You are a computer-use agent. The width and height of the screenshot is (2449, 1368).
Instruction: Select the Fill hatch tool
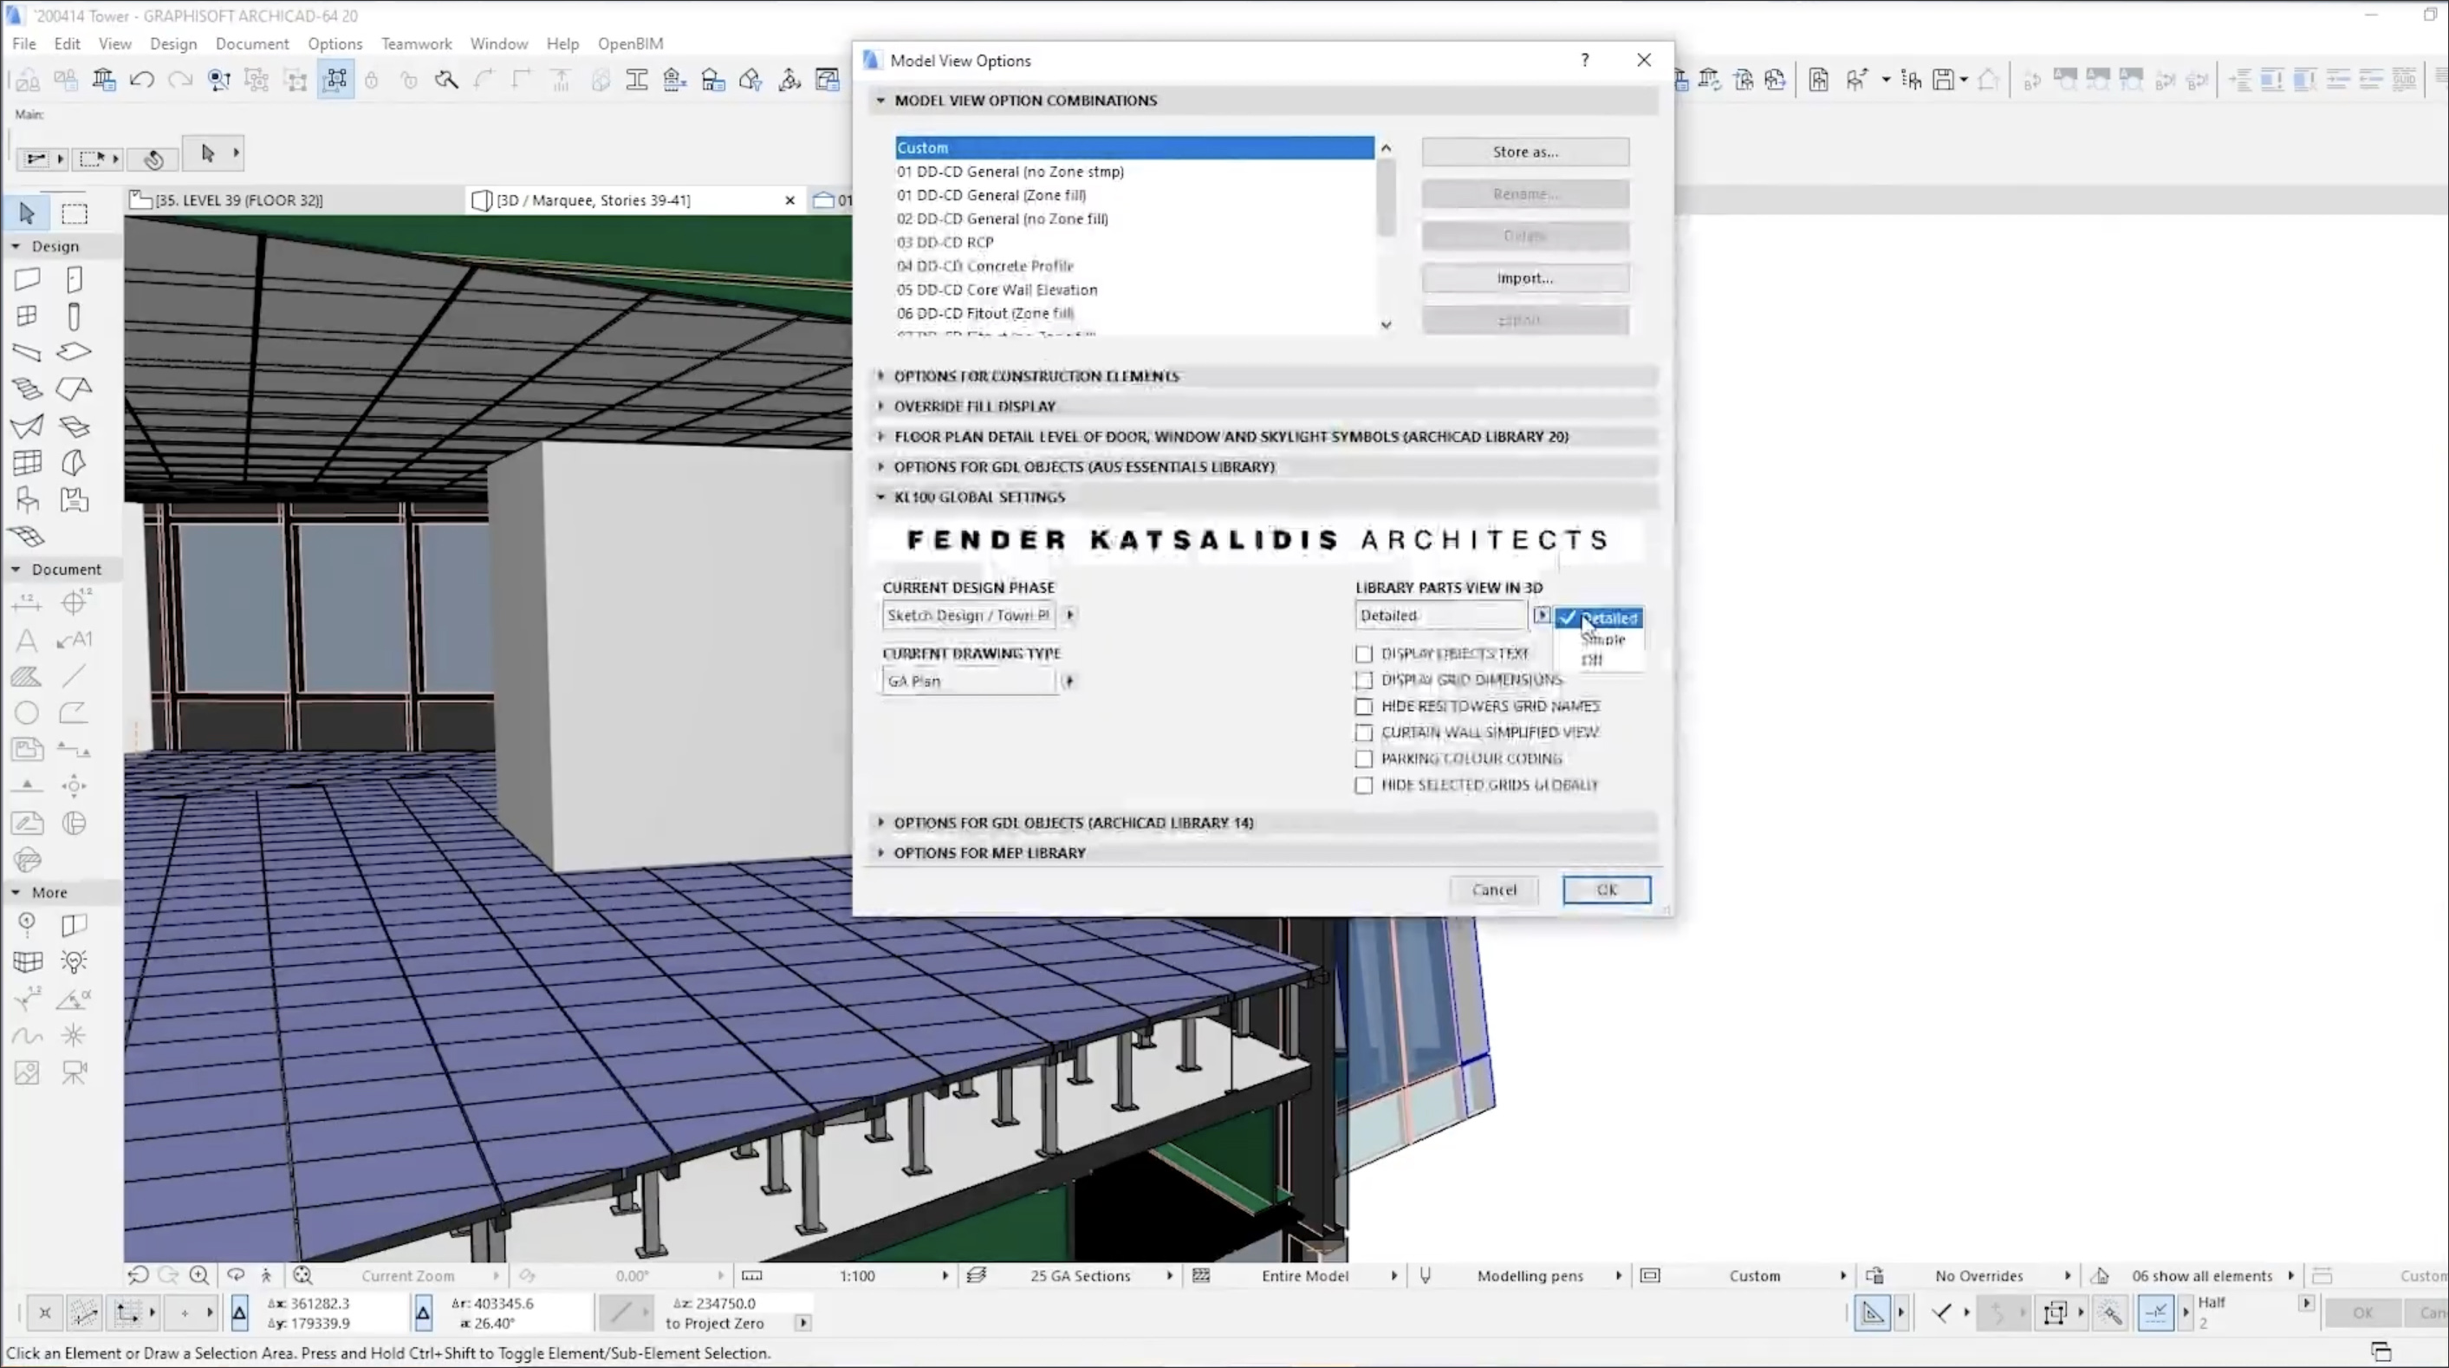[x=27, y=676]
